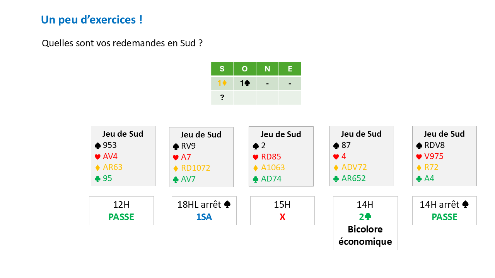Click the heart icon beside V975
Viewport: 495px width, 278px height.
pyautogui.click(x=419, y=157)
